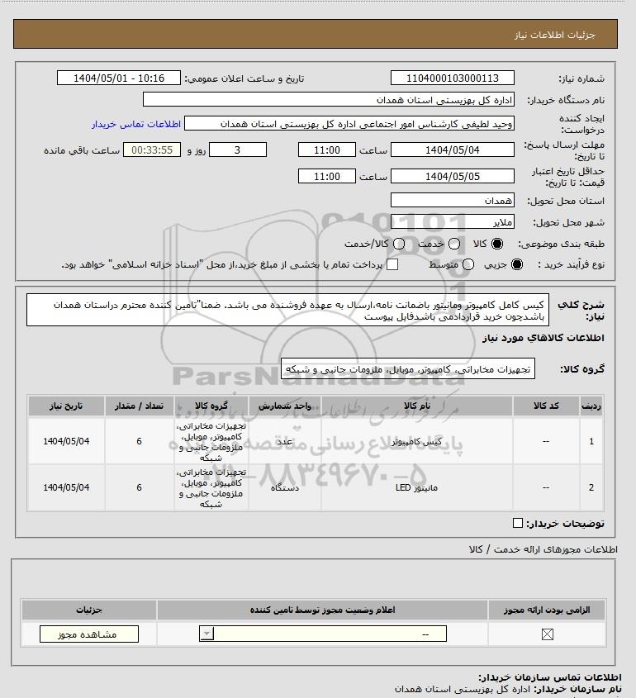Click the general need description text box

(x=287, y=310)
